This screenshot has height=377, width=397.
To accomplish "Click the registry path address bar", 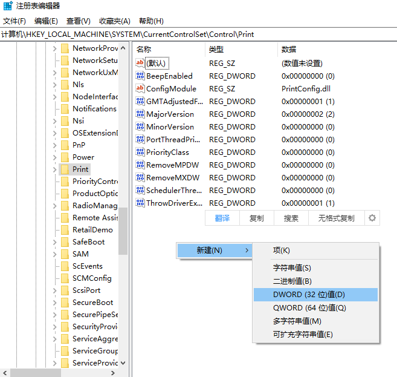I will point(198,34).
